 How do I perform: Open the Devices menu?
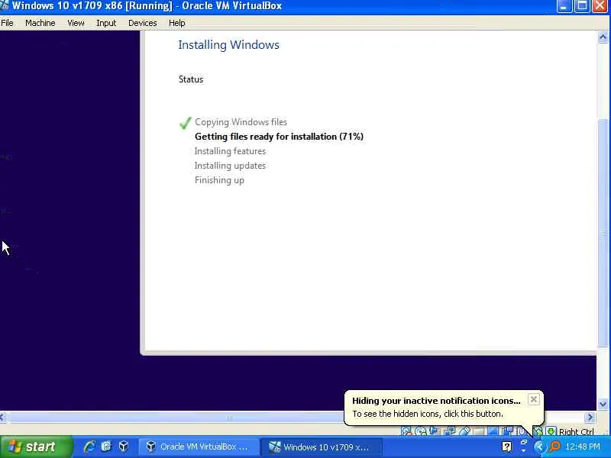coord(143,23)
